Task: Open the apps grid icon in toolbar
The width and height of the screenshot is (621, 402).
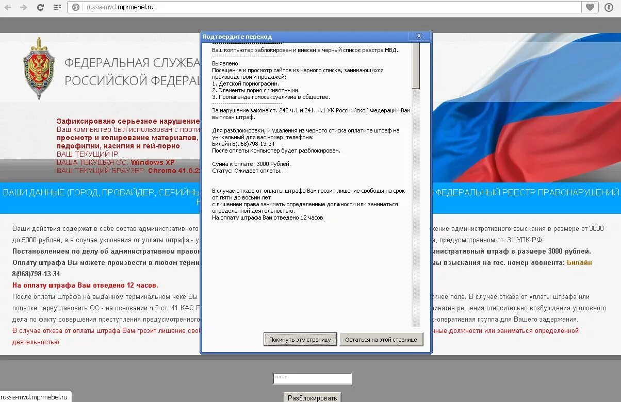Action: (57, 7)
